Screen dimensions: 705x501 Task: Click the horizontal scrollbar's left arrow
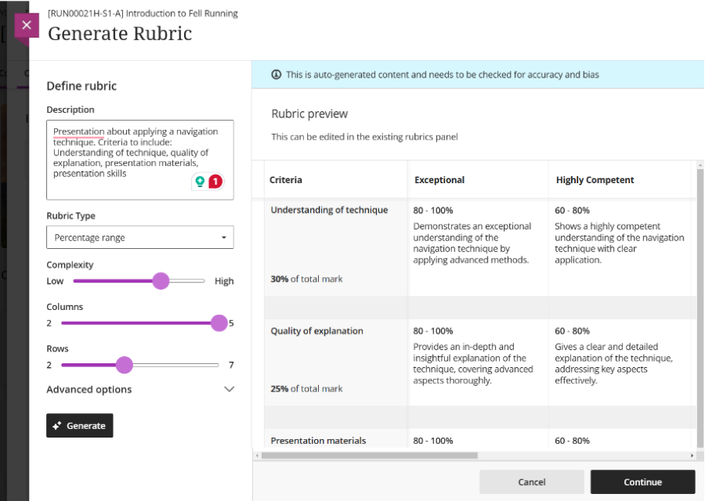(x=257, y=456)
